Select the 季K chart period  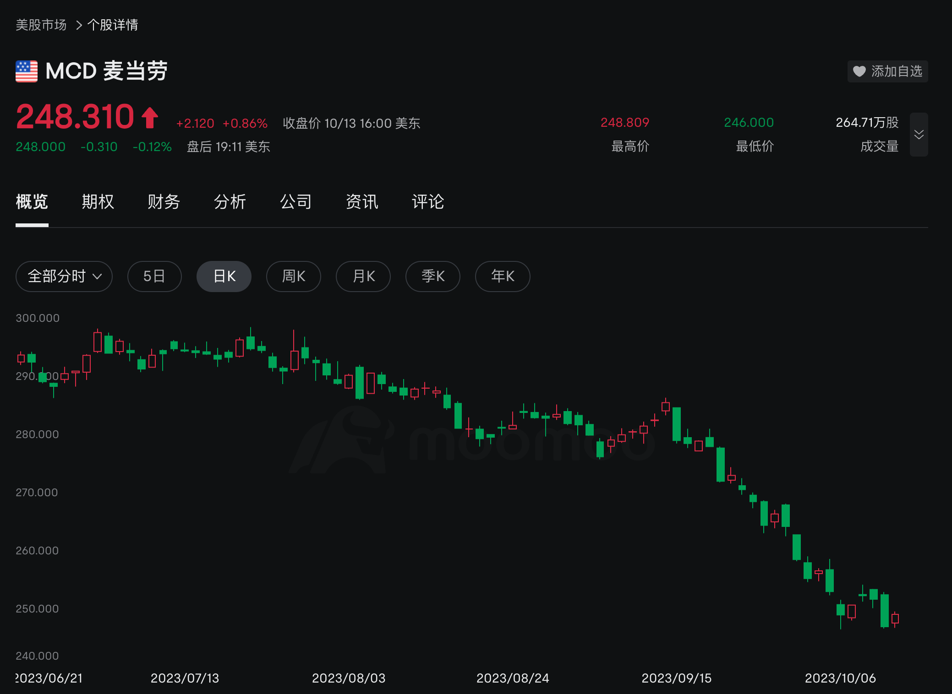(x=432, y=276)
